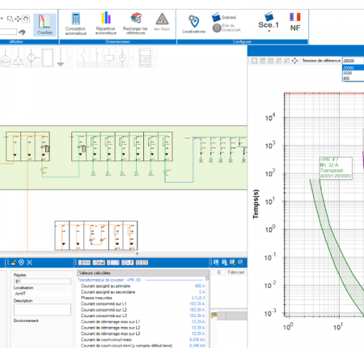Insert the switch symbol
364x348 pixels.
coord(83,57)
